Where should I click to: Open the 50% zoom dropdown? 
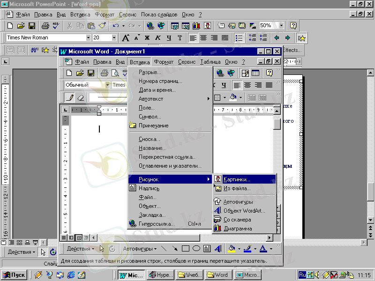click(281, 26)
